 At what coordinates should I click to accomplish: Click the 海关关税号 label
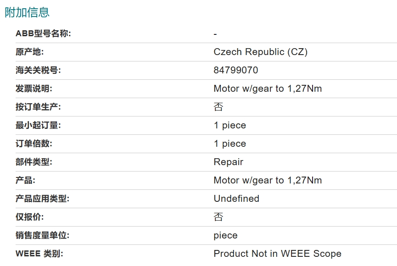tap(38, 70)
